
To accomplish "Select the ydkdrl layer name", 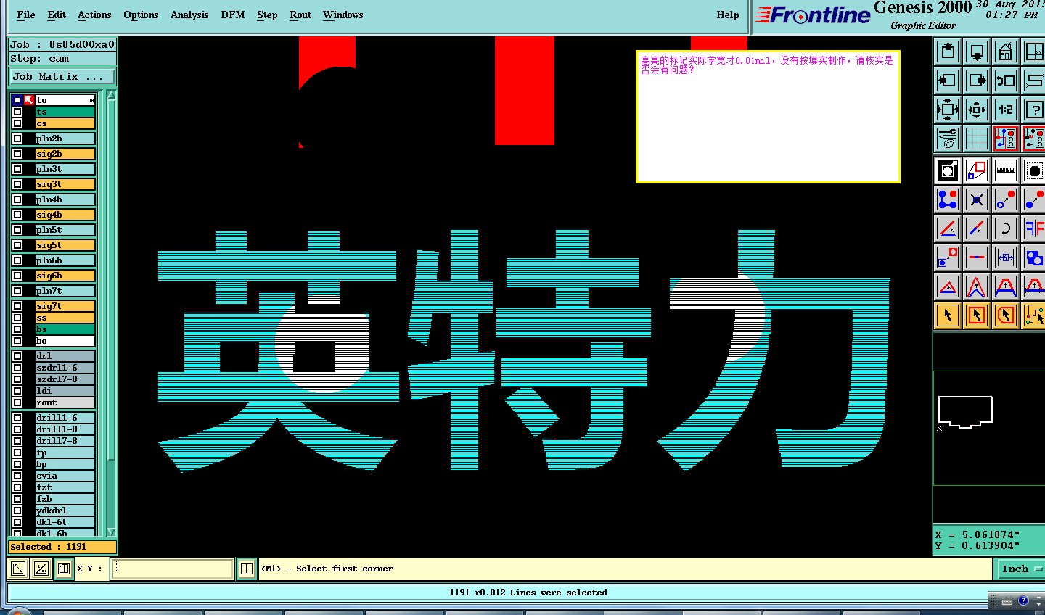I will 65,511.
